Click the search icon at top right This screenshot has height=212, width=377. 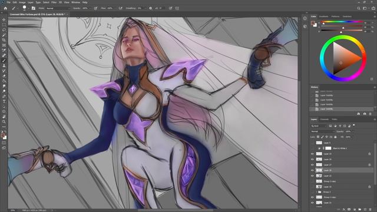(359, 8)
